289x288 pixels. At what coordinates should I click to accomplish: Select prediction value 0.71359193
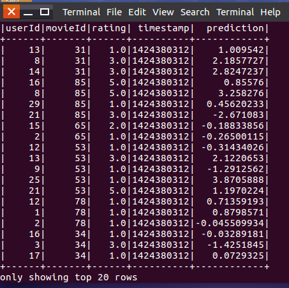pyautogui.click(x=235, y=202)
